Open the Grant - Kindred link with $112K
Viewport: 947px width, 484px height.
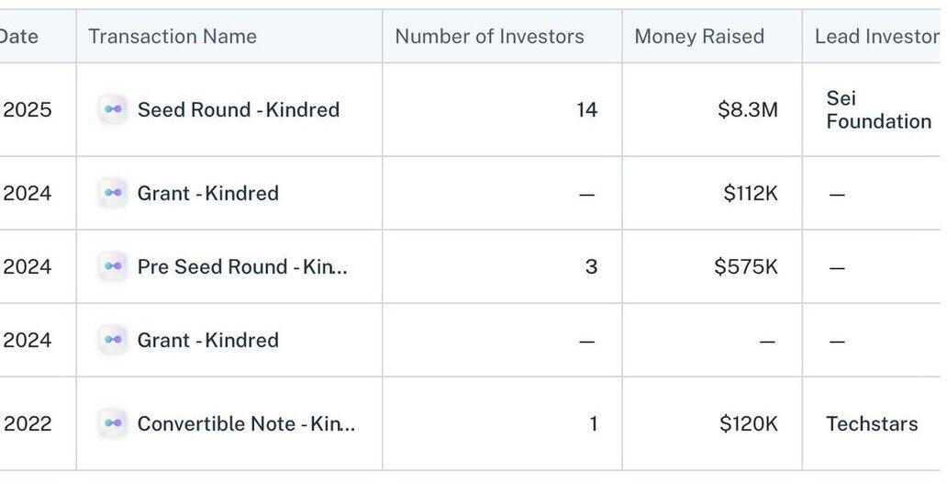[208, 193]
